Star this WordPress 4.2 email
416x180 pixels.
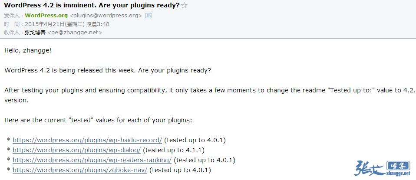(x=185, y=6)
